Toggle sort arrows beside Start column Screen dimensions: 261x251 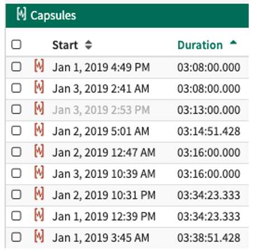coord(88,45)
